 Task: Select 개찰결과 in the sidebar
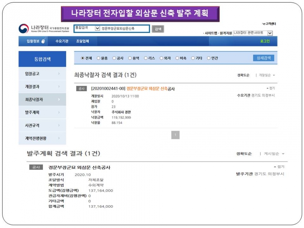click(42, 86)
